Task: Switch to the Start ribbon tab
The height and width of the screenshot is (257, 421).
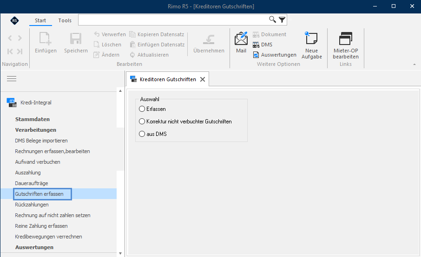Action: point(40,20)
